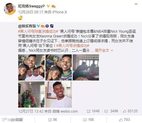Open the @娱乐有饭 account link
The height and width of the screenshot is (123, 142).
(27, 26)
